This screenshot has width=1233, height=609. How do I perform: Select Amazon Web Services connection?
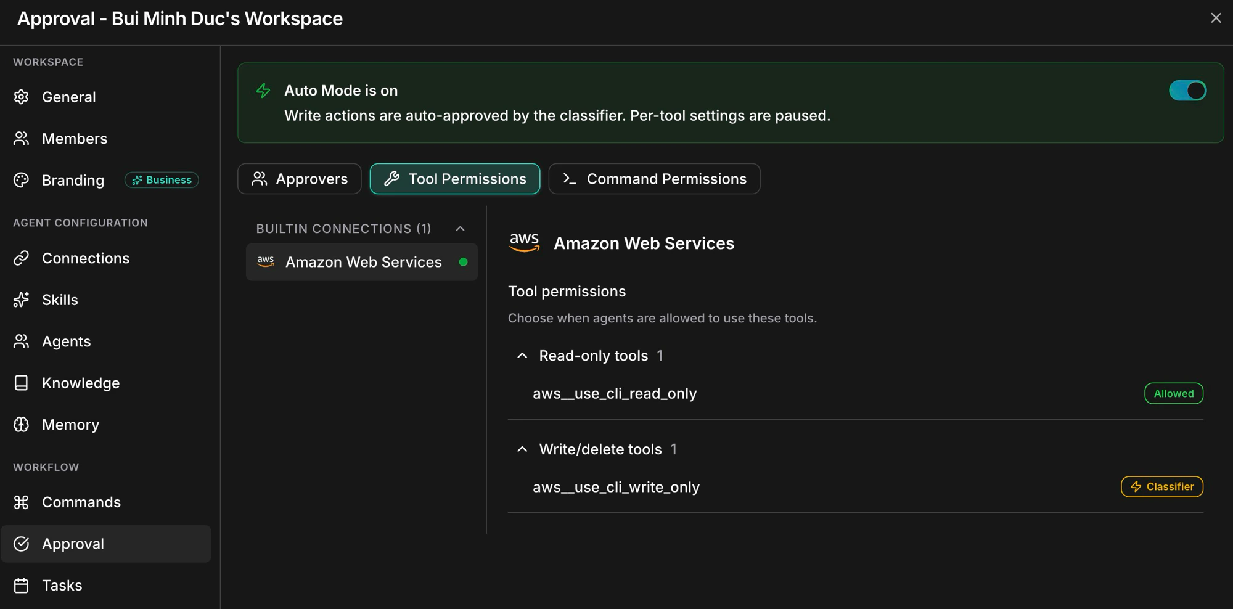[x=362, y=262]
